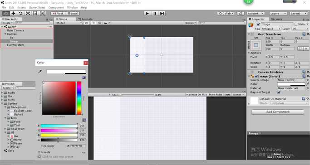Select the Rotate tool

[20, 14]
